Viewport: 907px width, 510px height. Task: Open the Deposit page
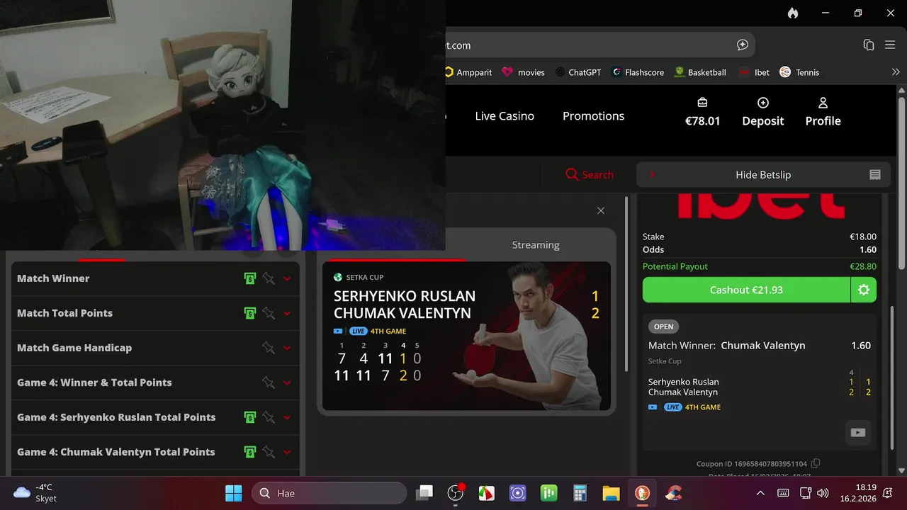(762, 113)
